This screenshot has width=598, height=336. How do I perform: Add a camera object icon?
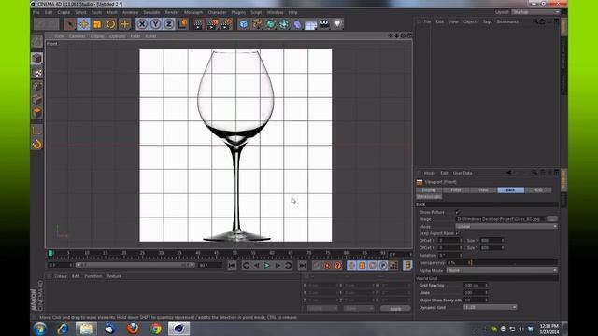coord(324,24)
